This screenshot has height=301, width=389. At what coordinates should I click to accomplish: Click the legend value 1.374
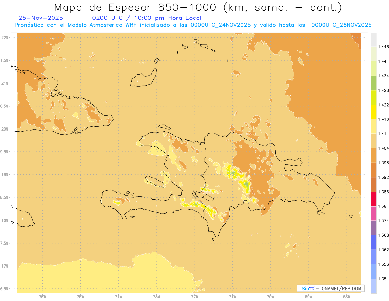383,221
